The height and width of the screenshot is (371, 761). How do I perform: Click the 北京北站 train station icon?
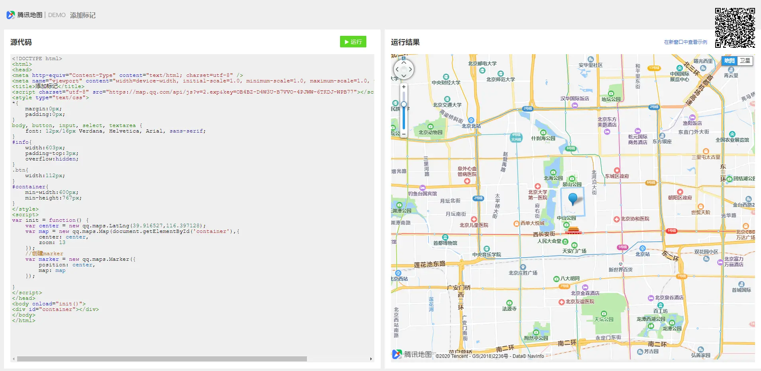tap(471, 120)
